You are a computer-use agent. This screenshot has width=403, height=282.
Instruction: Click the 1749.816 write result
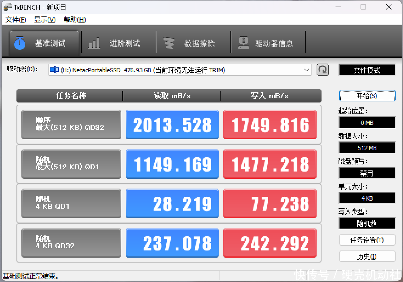pyautogui.click(x=270, y=124)
